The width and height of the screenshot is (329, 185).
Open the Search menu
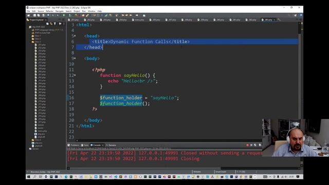click(x=68, y=11)
